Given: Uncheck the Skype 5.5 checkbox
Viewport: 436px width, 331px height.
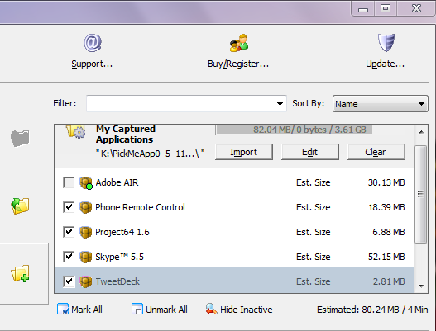Looking at the screenshot, I should pyautogui.click(x=69, y=257).
